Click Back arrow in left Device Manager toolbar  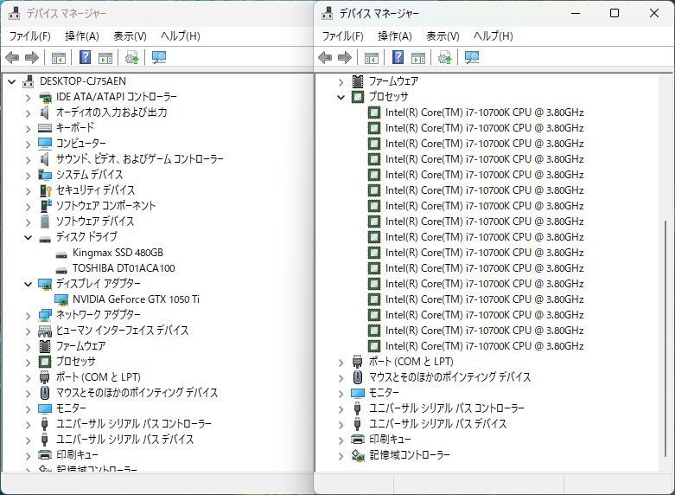[x=12, y=57]
